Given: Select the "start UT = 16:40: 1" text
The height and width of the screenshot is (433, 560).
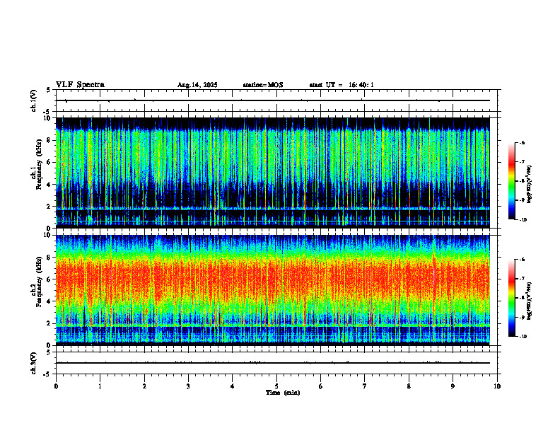Looking at the screenshot, I should click(x=342, y=85).
